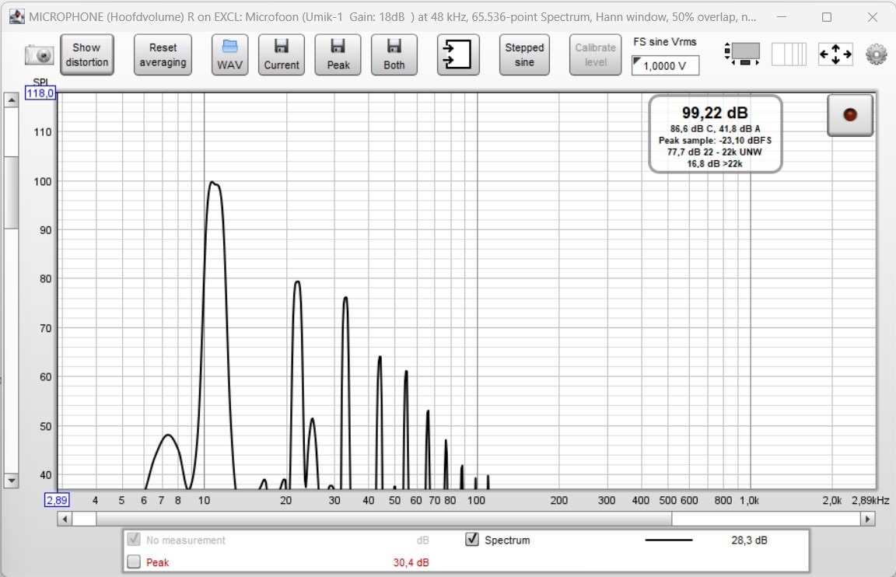Start recording with red record button

pyautogui.click(x=849, y=115)
